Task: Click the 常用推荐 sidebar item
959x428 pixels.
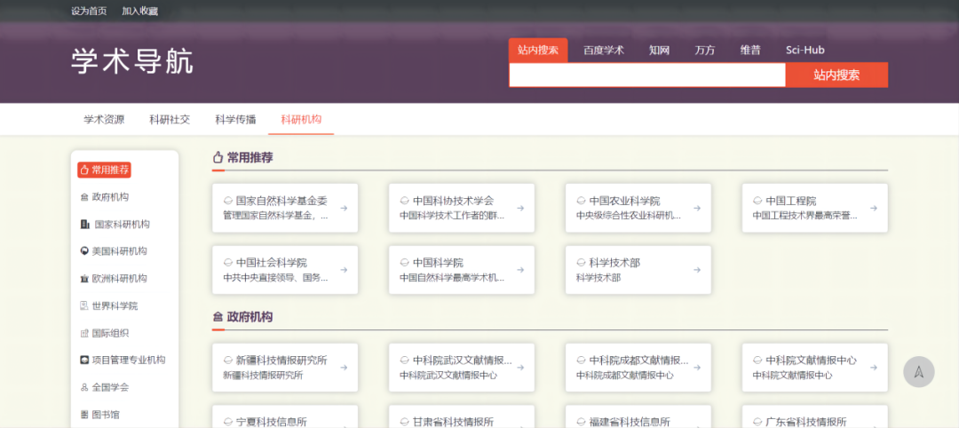Action: point(104,170)
